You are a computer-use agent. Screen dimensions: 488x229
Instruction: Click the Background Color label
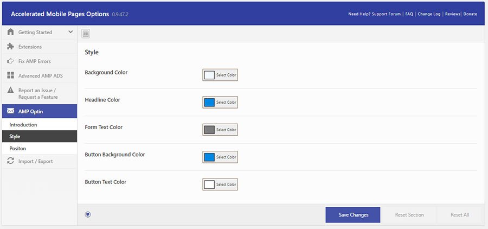(x=106, y=72)
